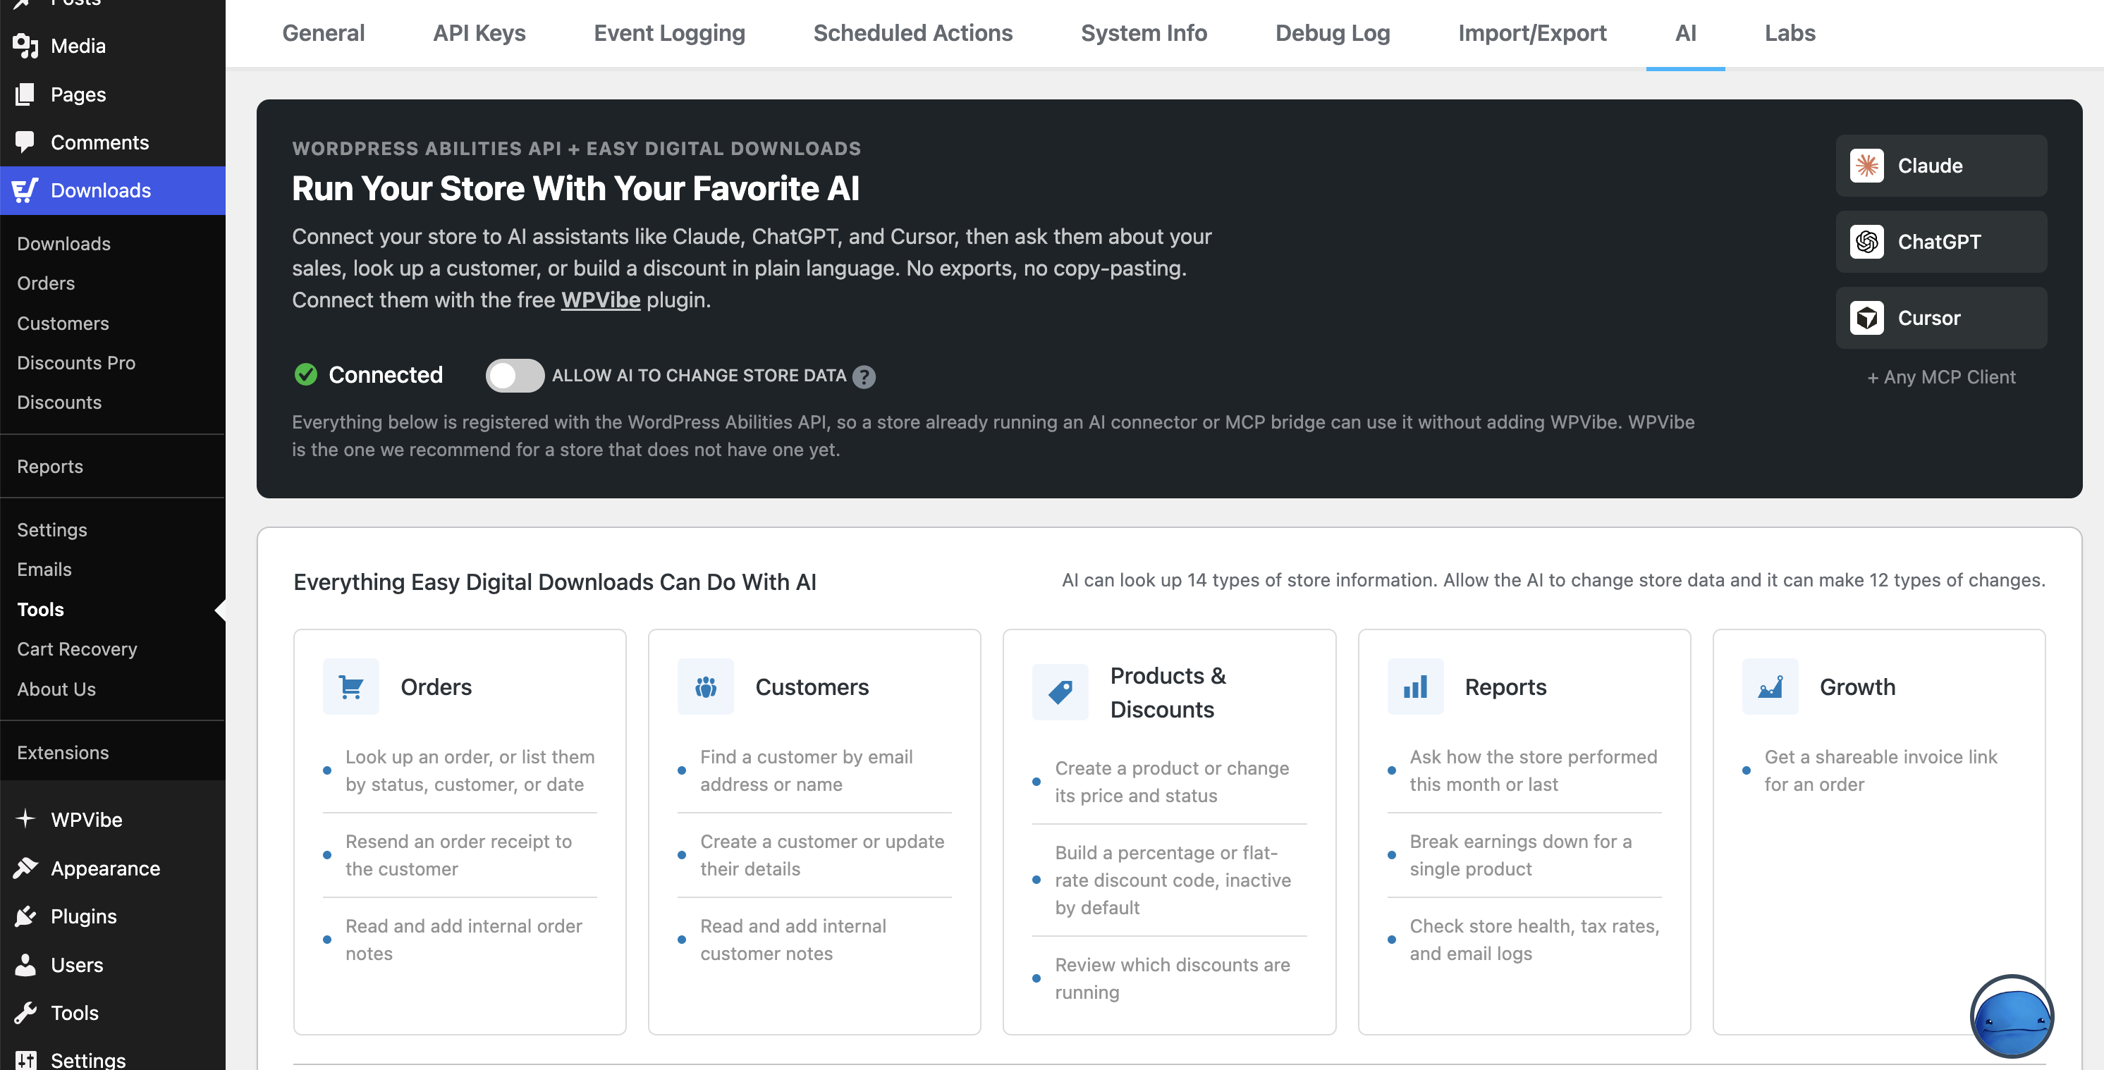This screenshot has width=2104, height=1070.
Task: Open Discounts submenu item
Action: click(59, 402)
